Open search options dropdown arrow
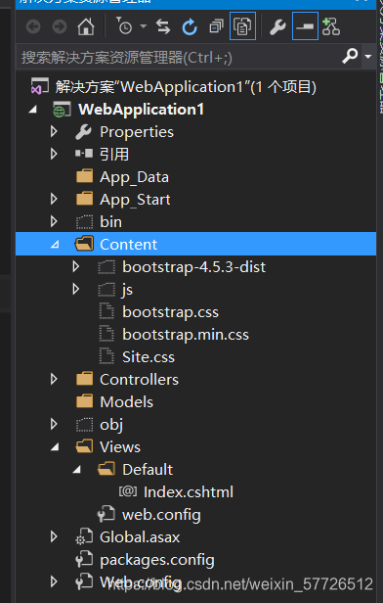The image size is (383, 603). [368, 57]
